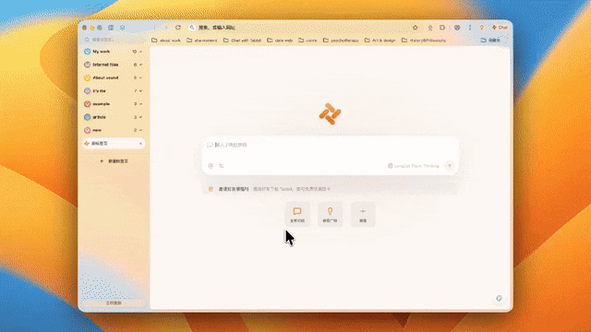
Task: Open the 'Chat with Tabbit' bookmark folder
Action: pos(242,41)
